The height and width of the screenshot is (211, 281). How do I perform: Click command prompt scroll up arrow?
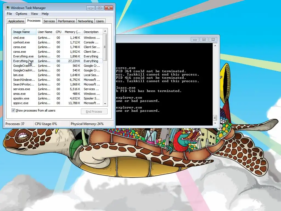pyautogui.click(x=215, y=46)
